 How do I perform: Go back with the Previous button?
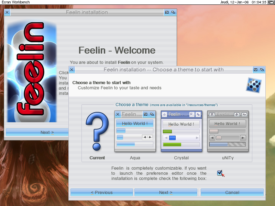(102, 192)
